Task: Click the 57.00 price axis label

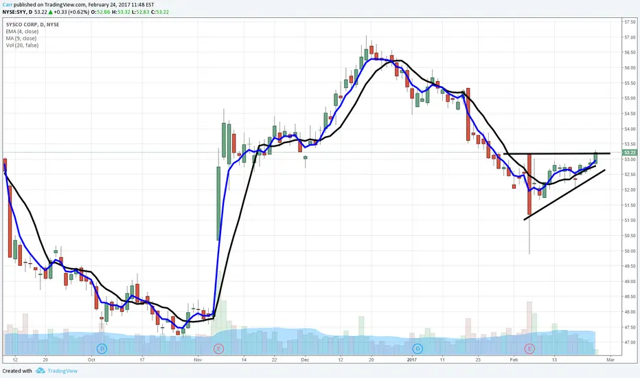Action: coord(630,37)
